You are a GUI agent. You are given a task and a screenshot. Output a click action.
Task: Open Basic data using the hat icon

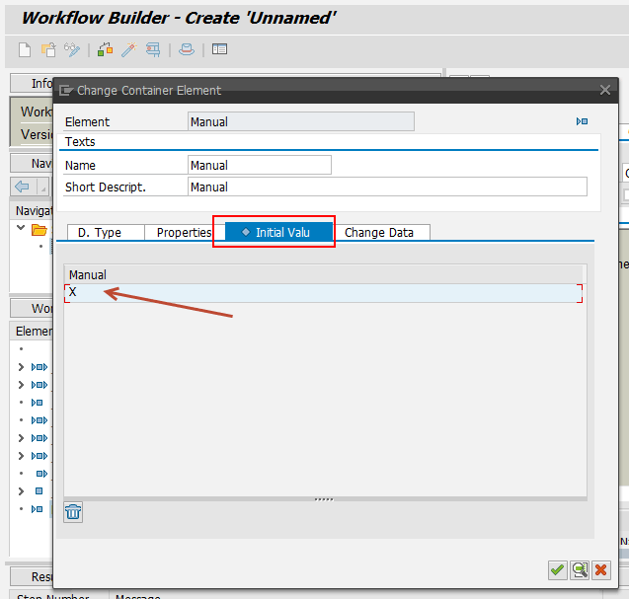[187, 49]
